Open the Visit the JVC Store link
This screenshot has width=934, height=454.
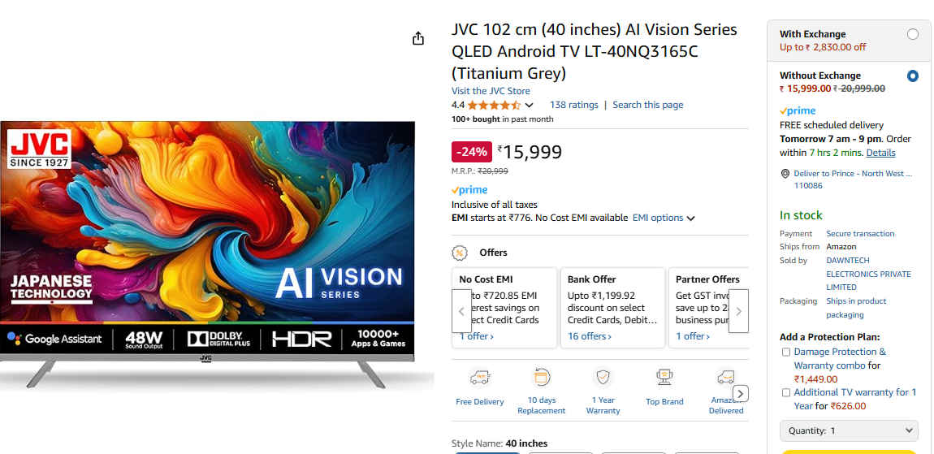point(491,91)
